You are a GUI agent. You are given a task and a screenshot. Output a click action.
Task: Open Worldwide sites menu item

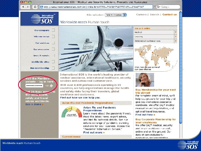40,62
